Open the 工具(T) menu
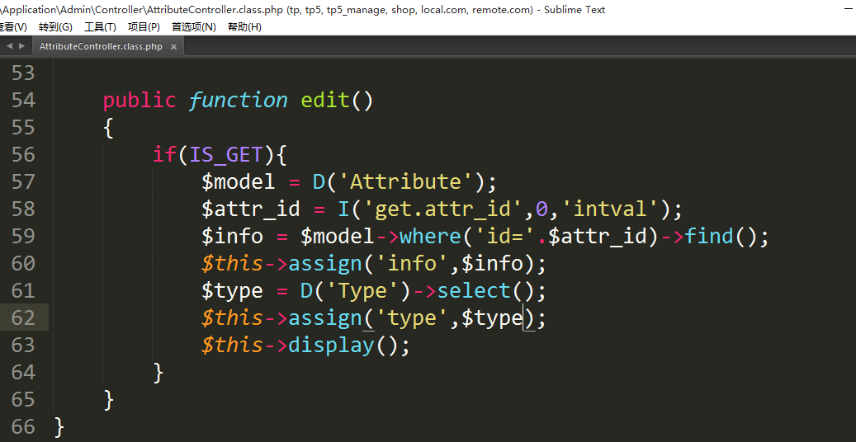 [100, 27]
